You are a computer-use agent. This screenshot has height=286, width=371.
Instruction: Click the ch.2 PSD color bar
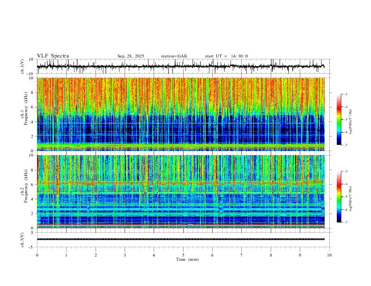339,197
